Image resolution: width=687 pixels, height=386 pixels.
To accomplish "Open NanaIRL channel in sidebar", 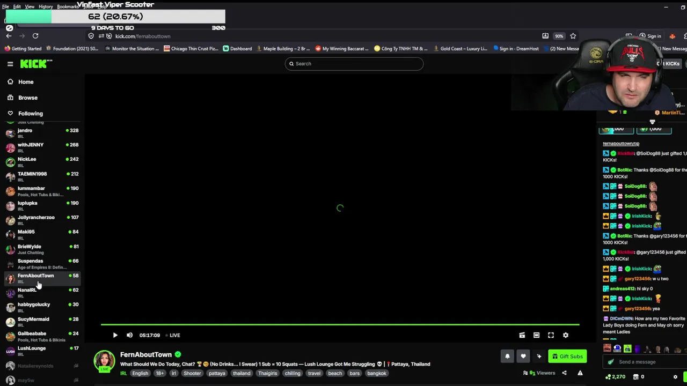I will pos(42,293).
